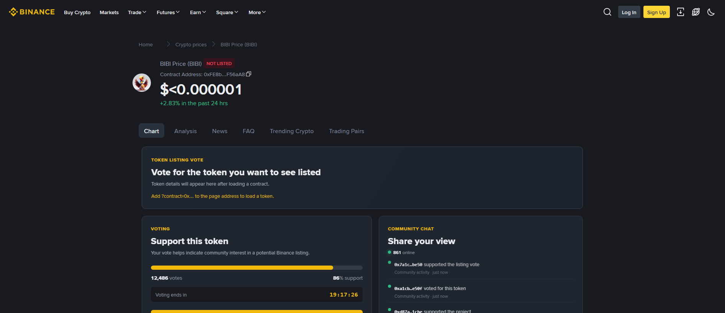Image resolution: width=725 pixels, height=313 pixels.
Task: Click the Add ?contract=0x... hint text
Action: pyautogui.click(x=213, y=196)
